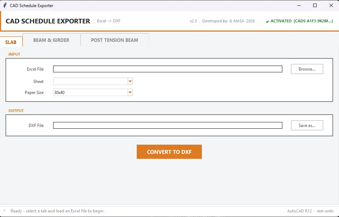Click the 'Excel File' label
Viewport: 339px width, 217px height.
[x=35, y=69]
